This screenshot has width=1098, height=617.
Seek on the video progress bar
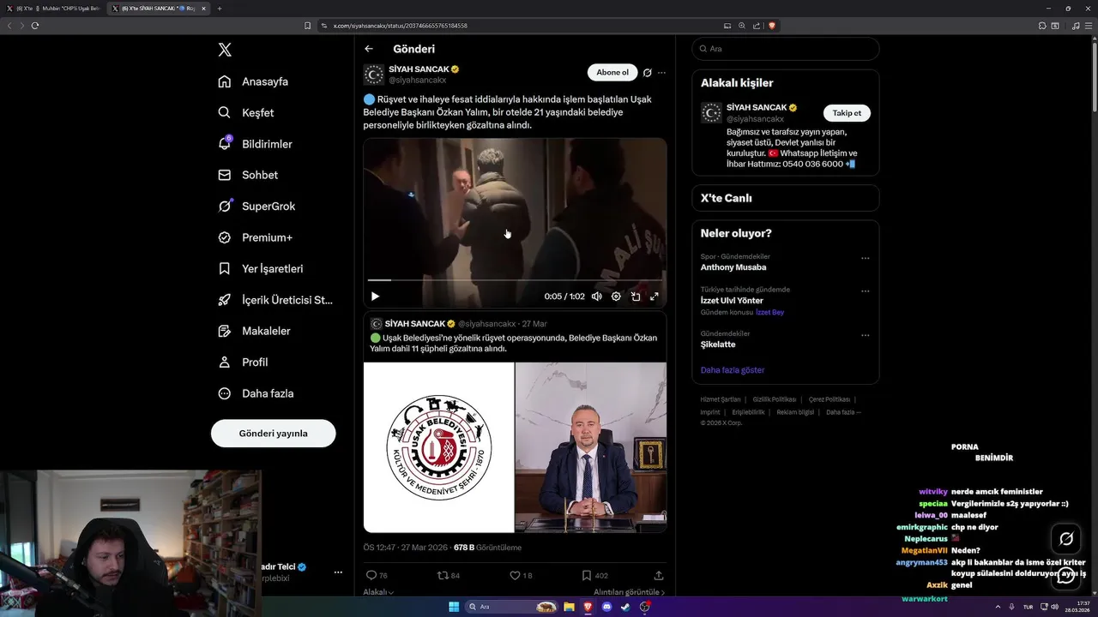click(x=515, y=280)
